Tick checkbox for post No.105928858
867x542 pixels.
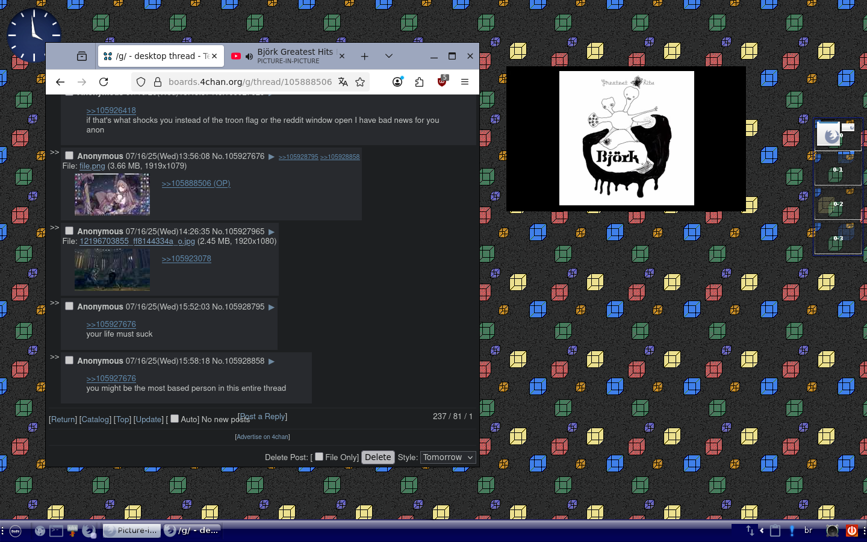point(69,360)
